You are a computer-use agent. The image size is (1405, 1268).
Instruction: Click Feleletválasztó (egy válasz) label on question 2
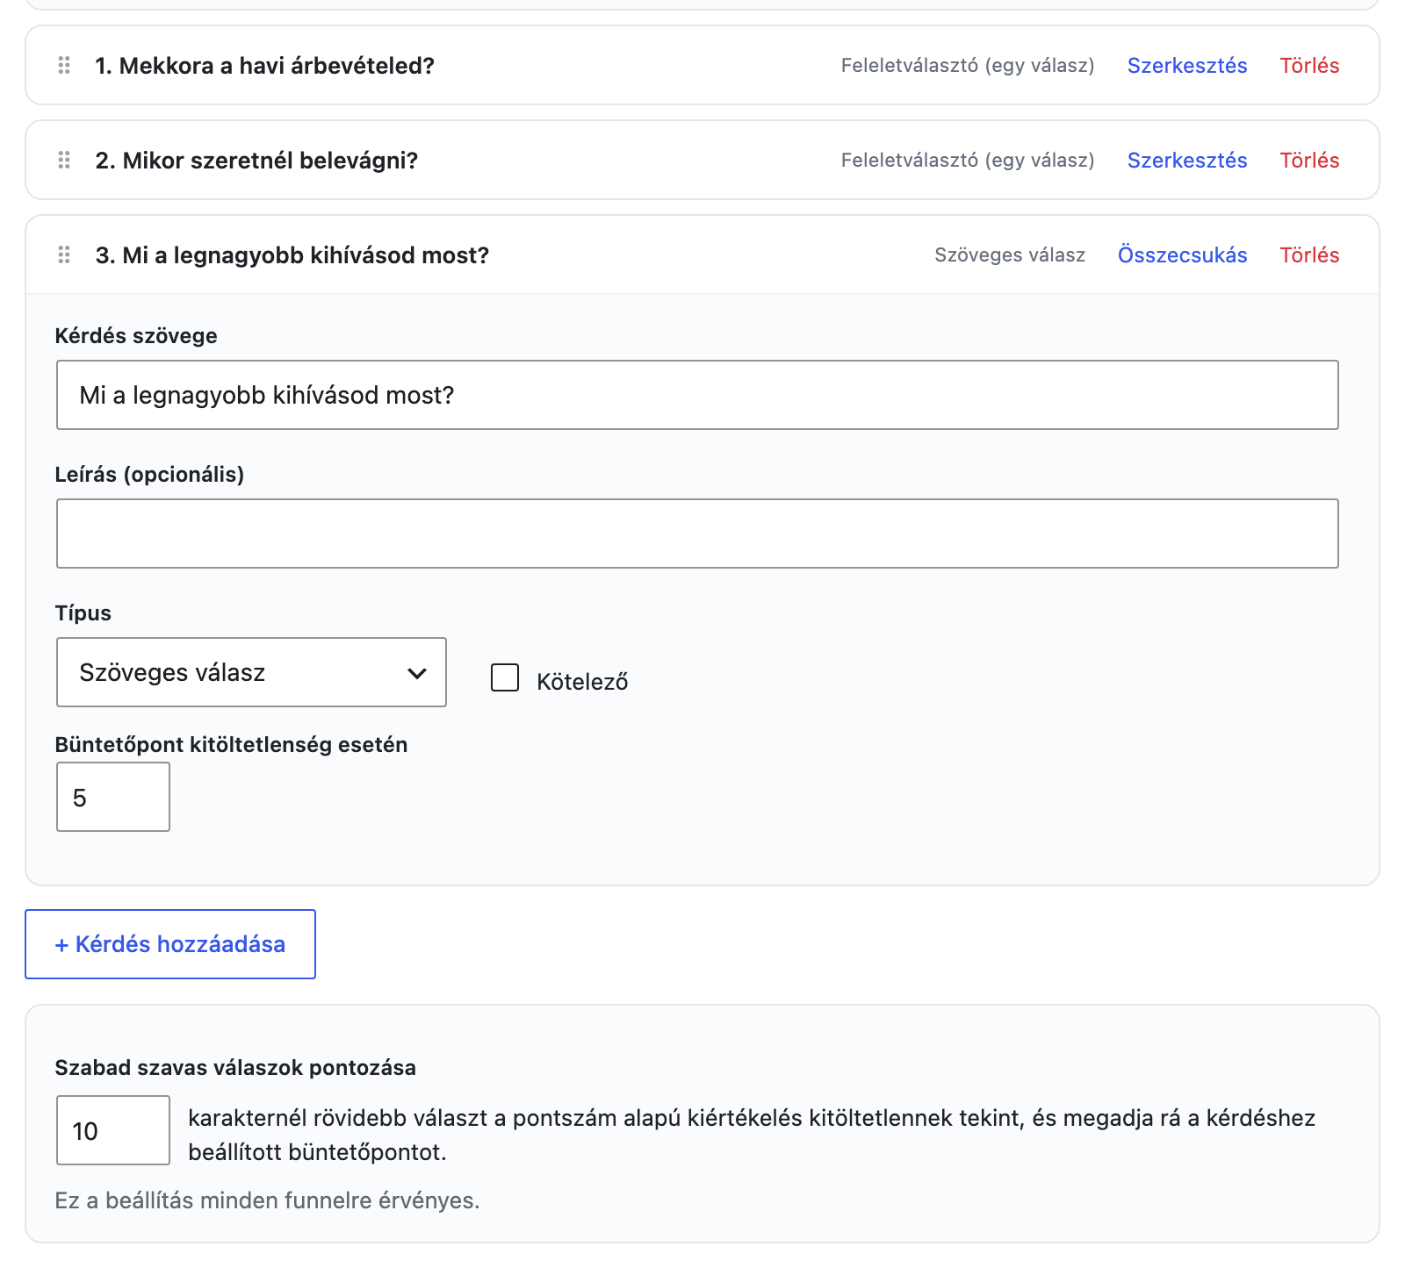click(x=968, y=161)
